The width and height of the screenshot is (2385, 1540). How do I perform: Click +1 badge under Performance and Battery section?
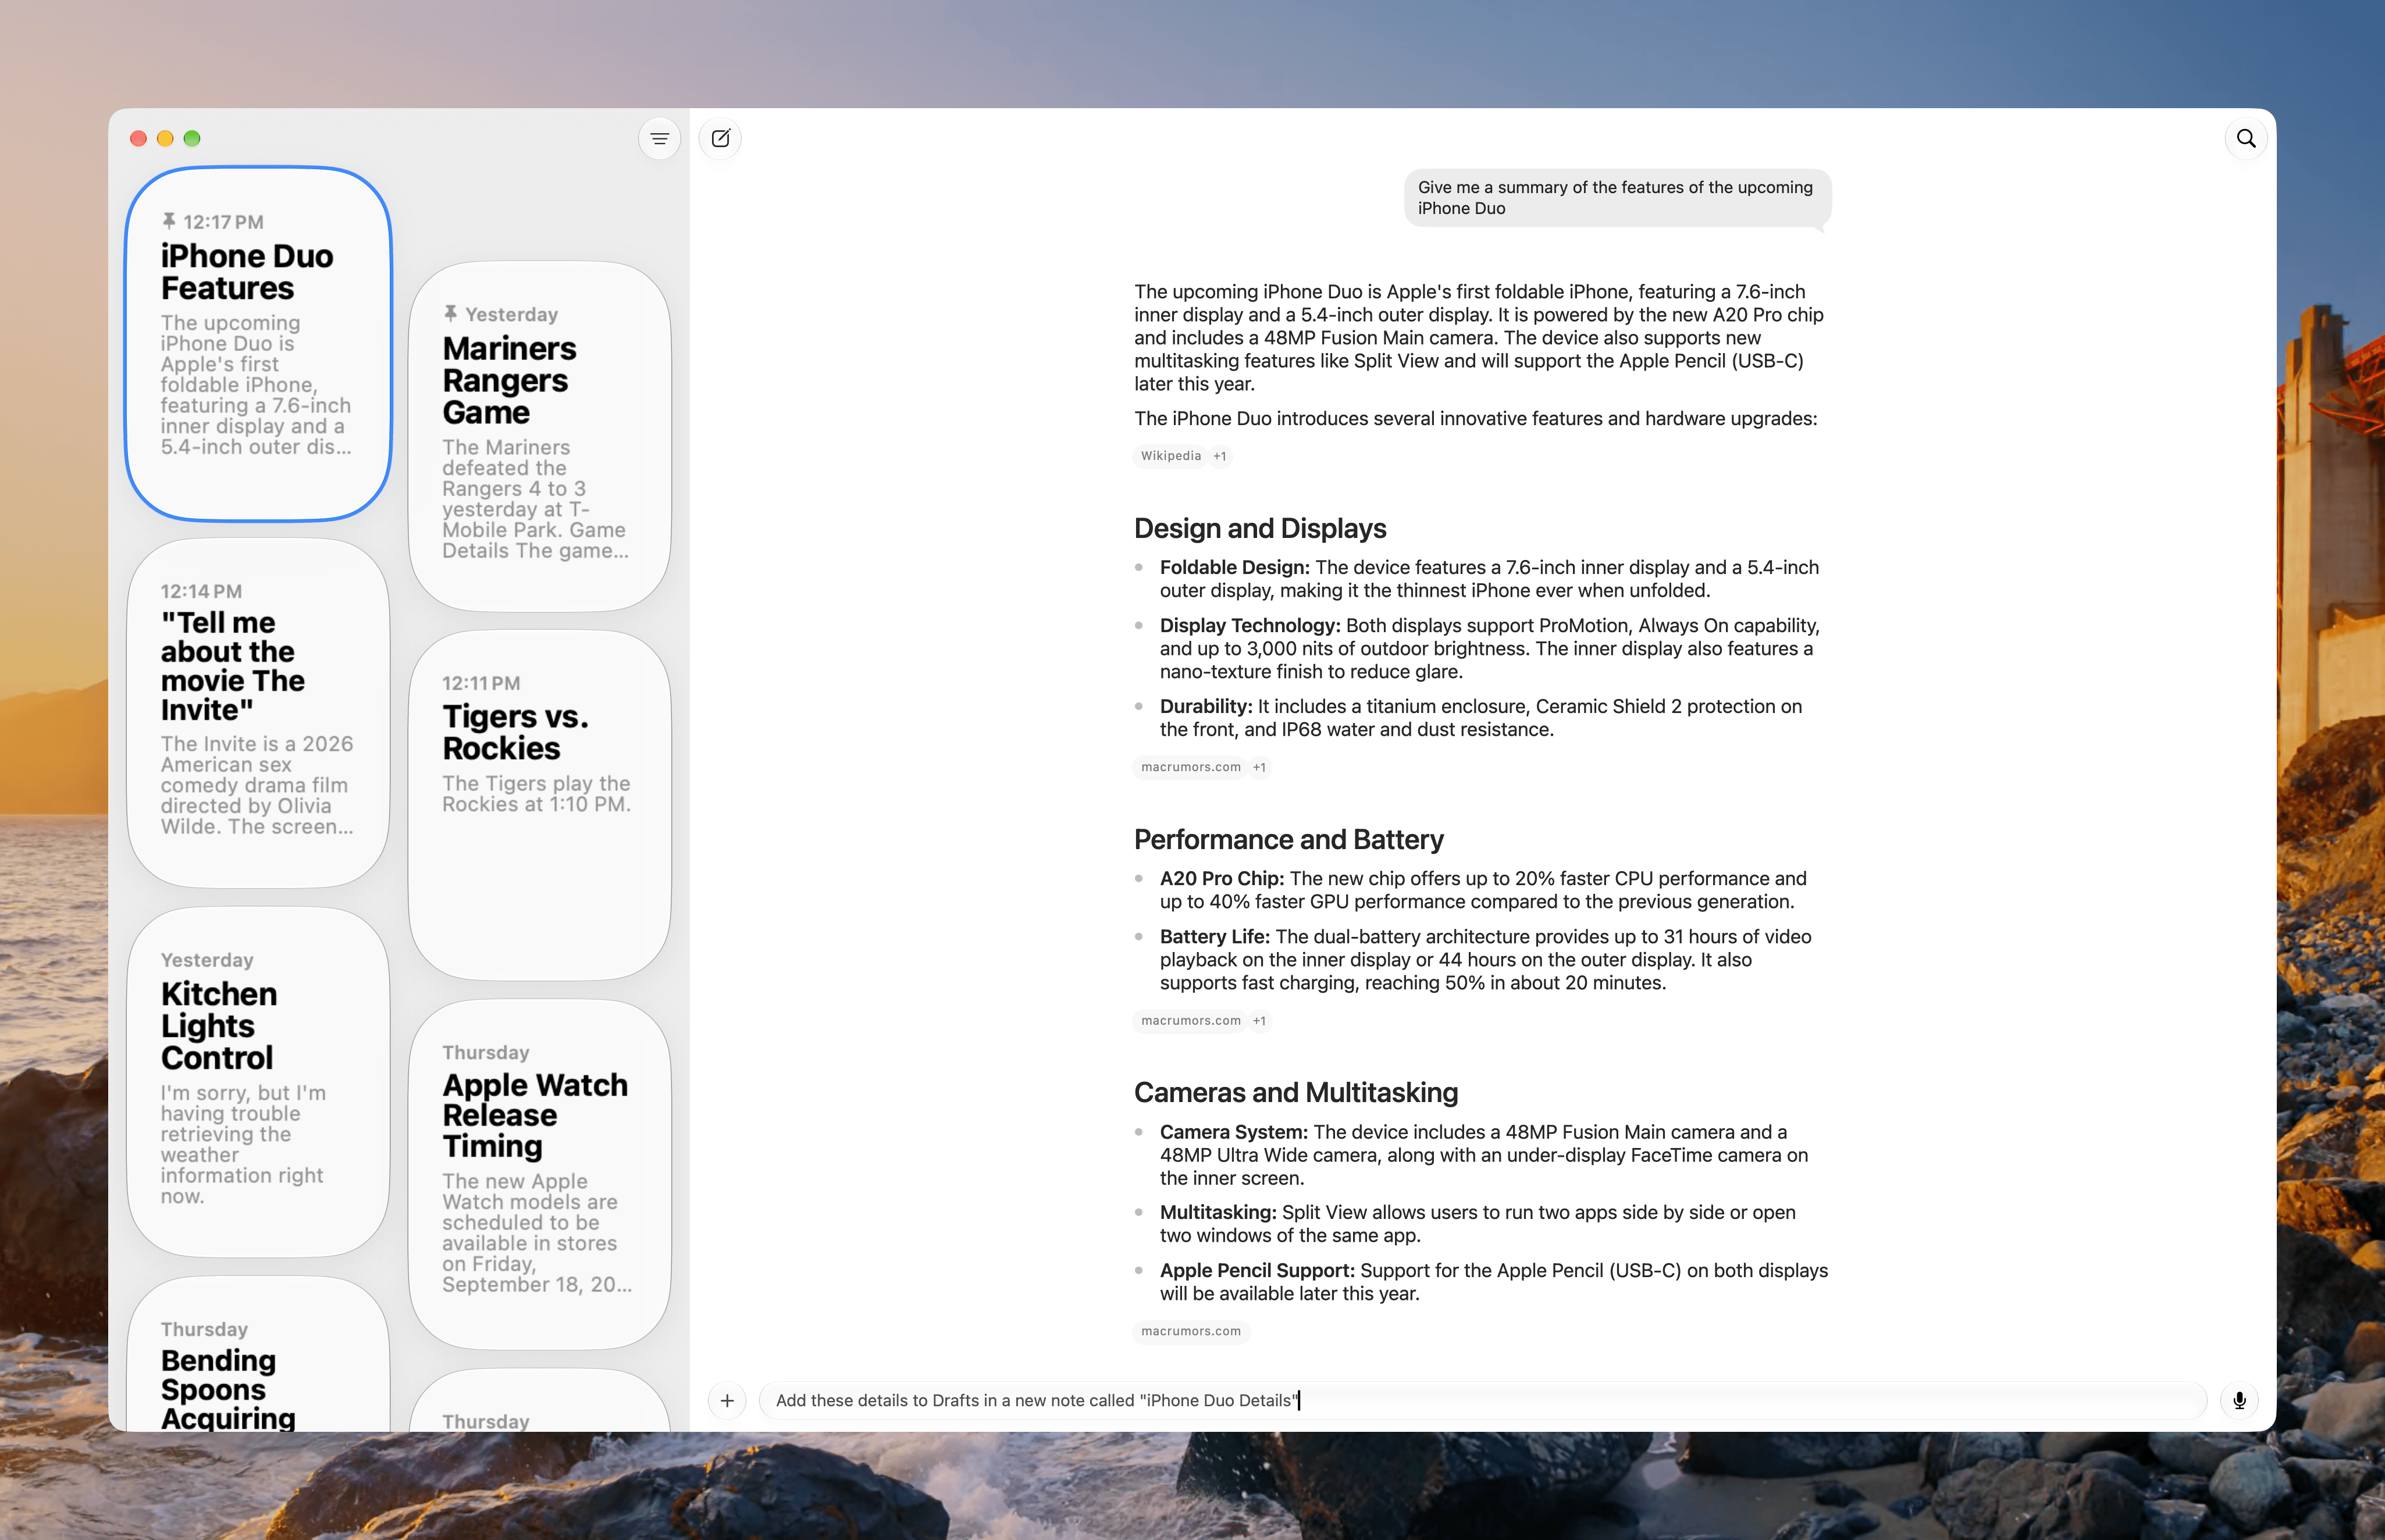click(1260, 1021)
